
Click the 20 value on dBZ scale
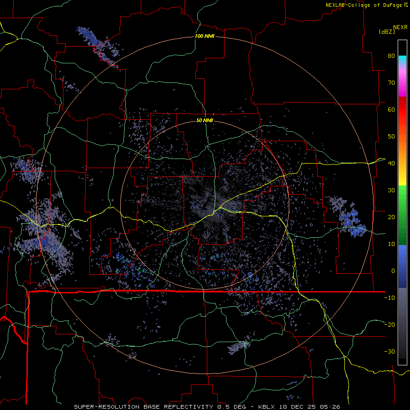click(391, 217)
